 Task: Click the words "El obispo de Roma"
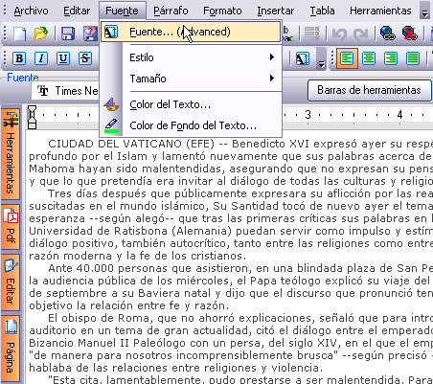(x=101, y=318)
